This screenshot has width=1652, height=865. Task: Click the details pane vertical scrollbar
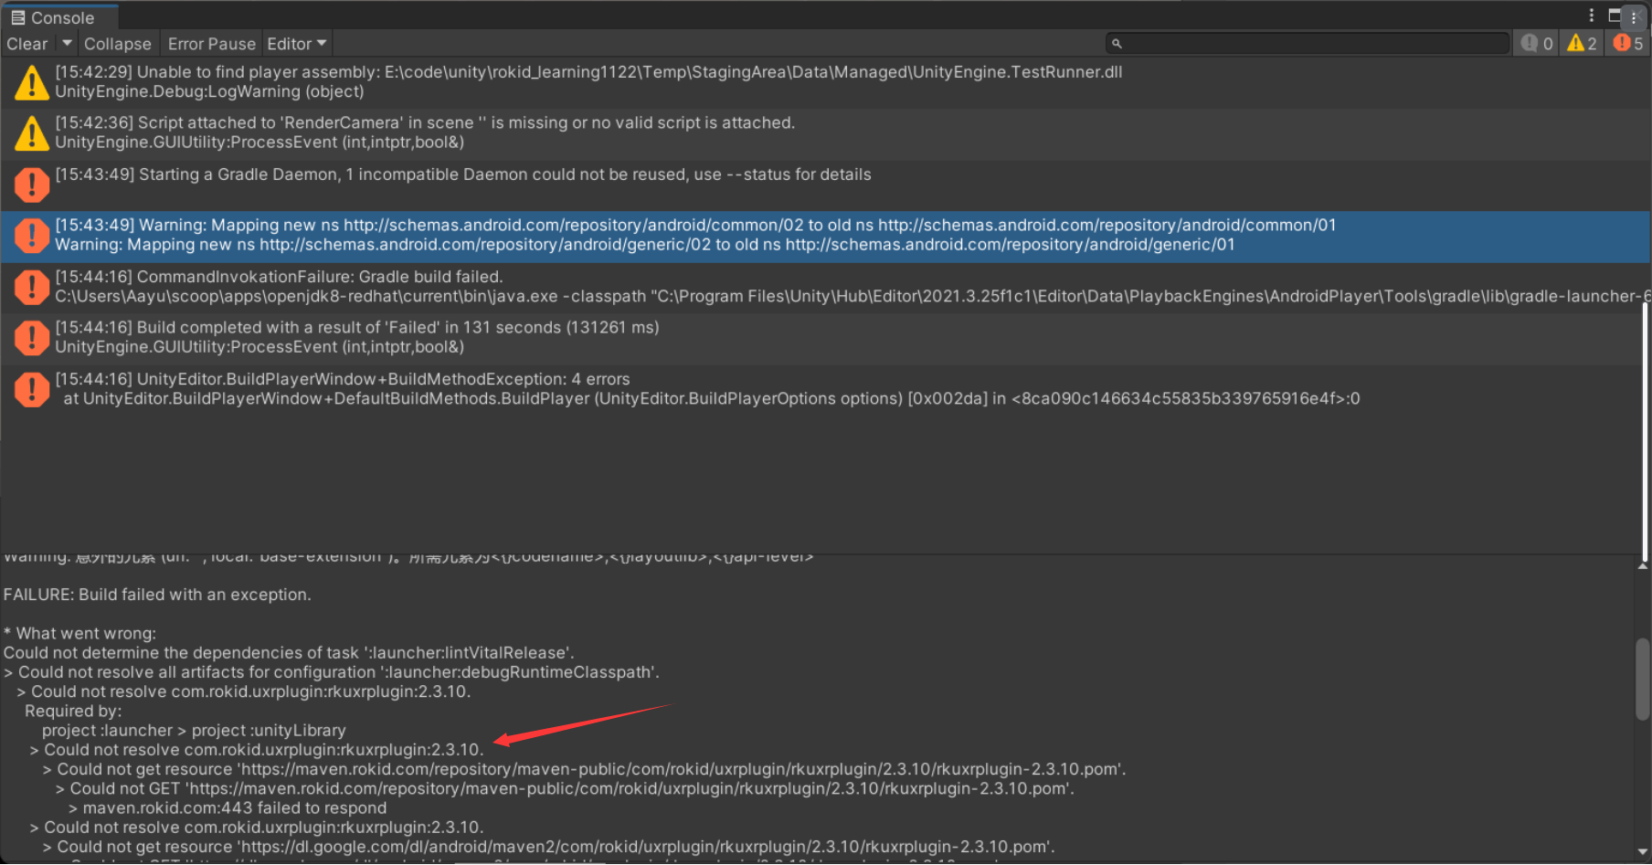coord(1642,680)
